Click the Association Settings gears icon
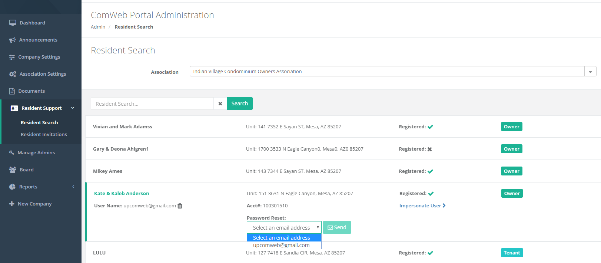 (x=13, y=74)
